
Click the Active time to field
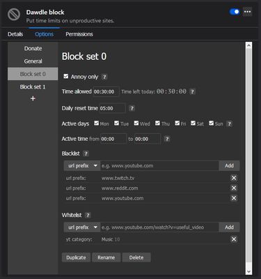148,139
